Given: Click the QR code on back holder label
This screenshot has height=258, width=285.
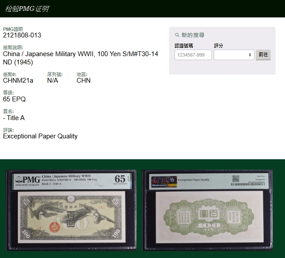Looking at the screenshot, I should [235, 178].
